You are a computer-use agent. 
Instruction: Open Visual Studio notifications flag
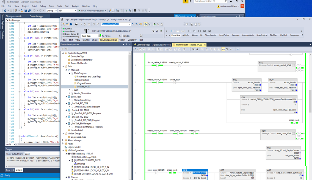[186, 1]
